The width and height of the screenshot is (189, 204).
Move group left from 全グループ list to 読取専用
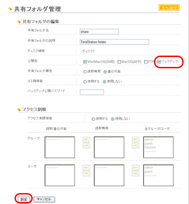135,139
